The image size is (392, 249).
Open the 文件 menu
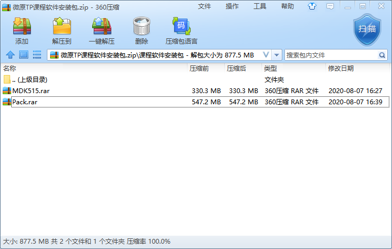point(205,6)
